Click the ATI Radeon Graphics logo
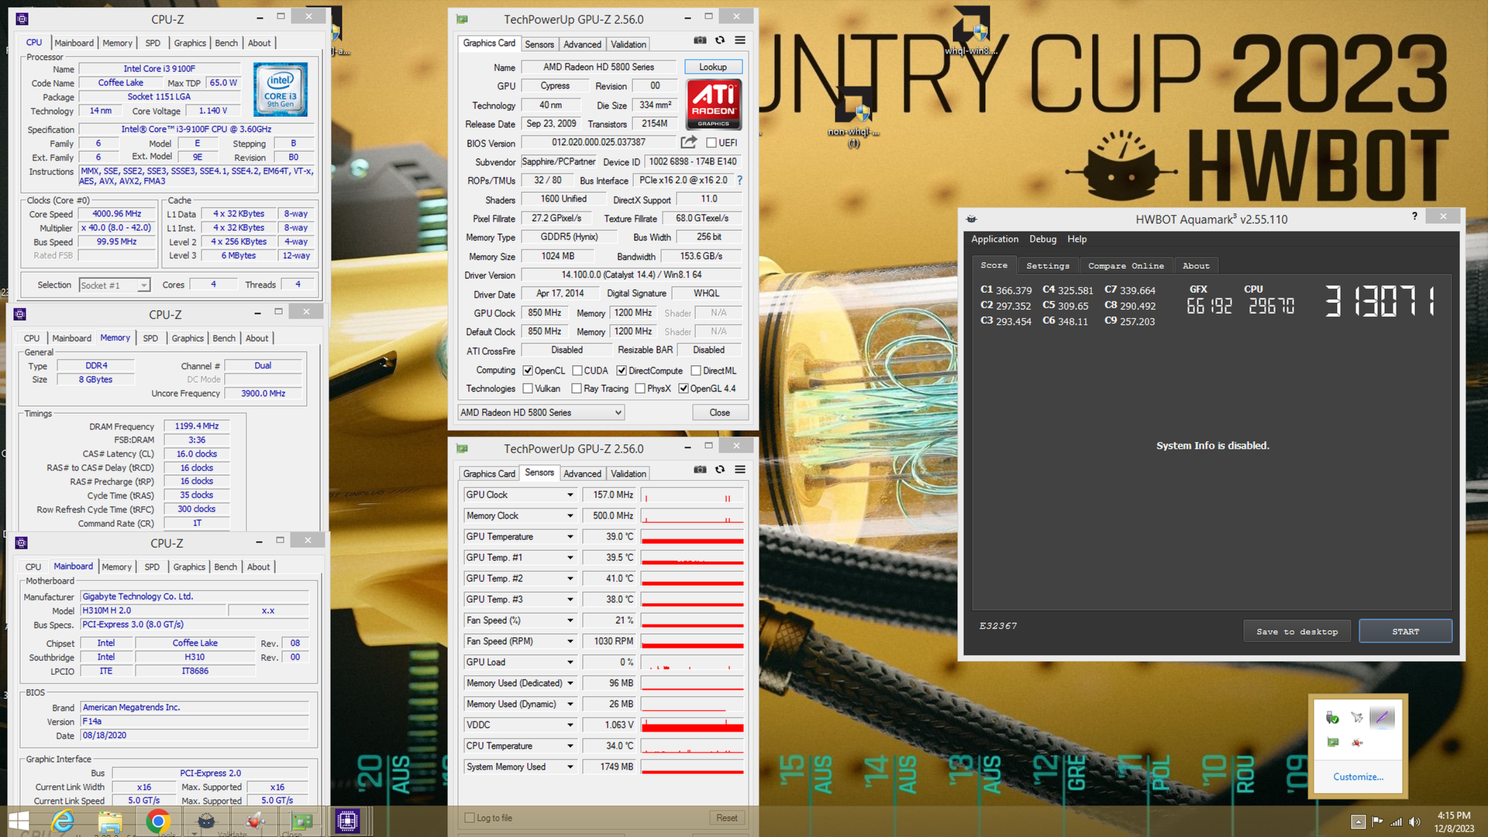 click(x=714, y=104)
